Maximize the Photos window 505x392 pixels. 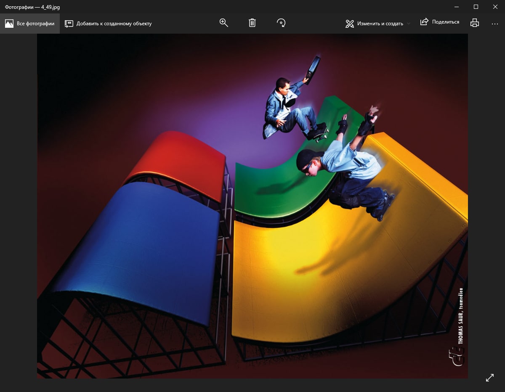(x=476, y=7)
